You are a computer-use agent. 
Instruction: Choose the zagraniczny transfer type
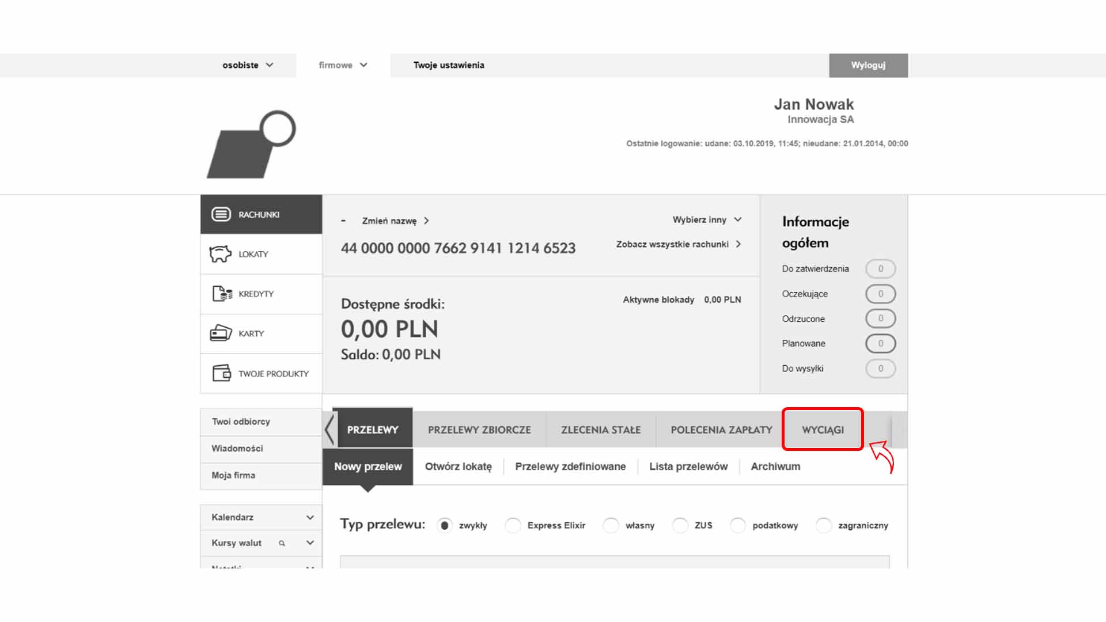coord(823,525)
